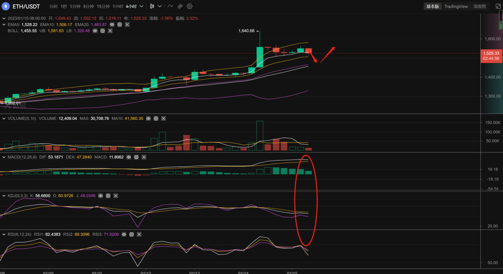Collapse the EMA5 legend row
503x274 pixels.
(4, 25)
